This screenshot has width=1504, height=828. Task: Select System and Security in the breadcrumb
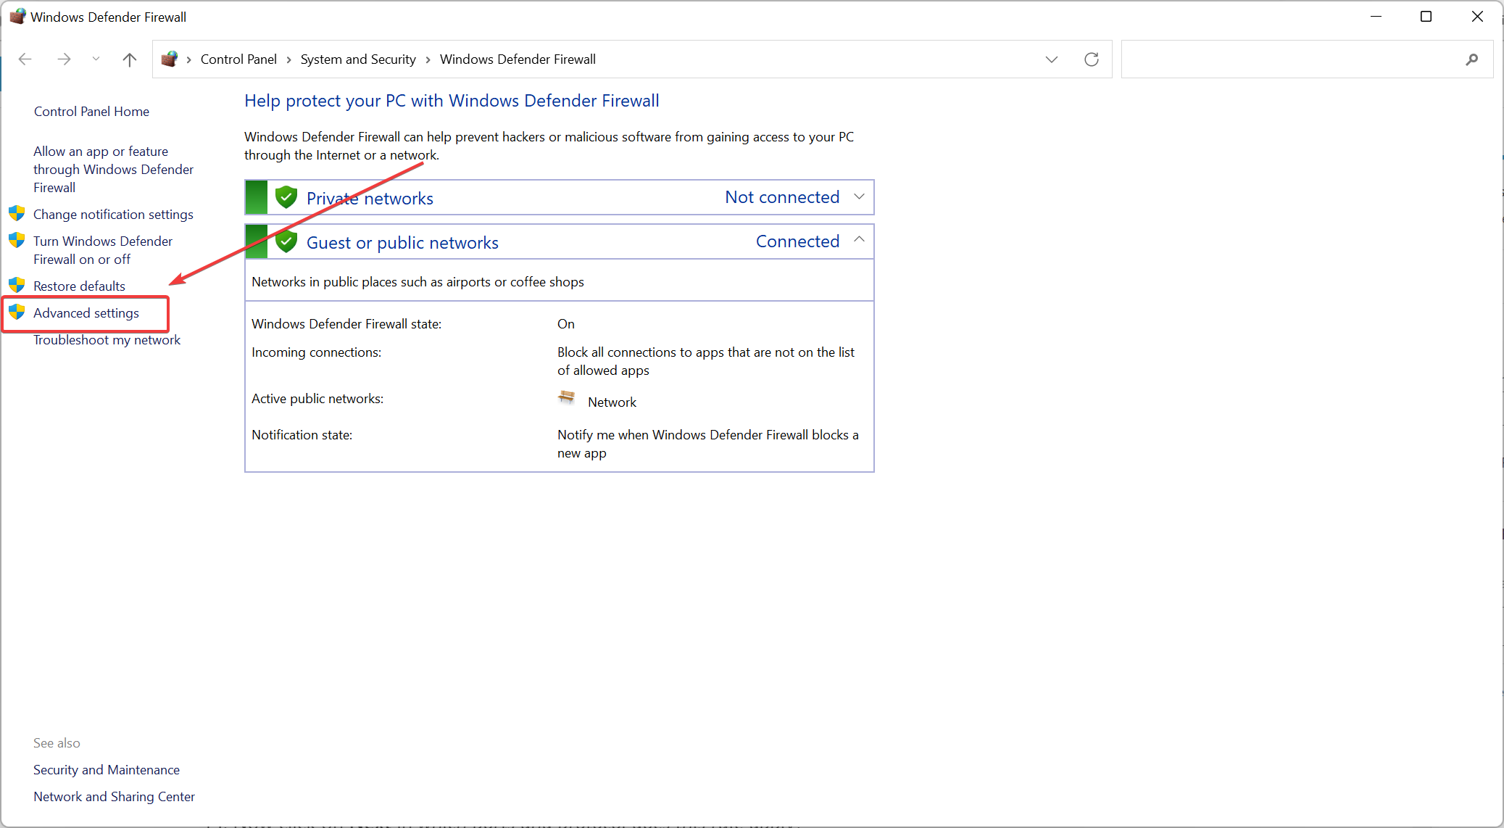point(358,59)
